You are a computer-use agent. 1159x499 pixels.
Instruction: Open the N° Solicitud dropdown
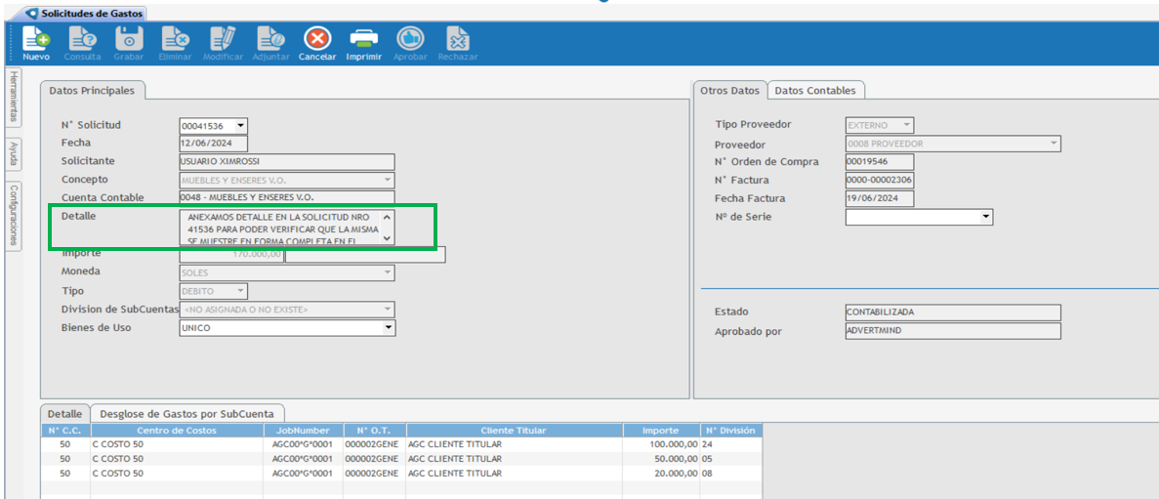[241, 126]
